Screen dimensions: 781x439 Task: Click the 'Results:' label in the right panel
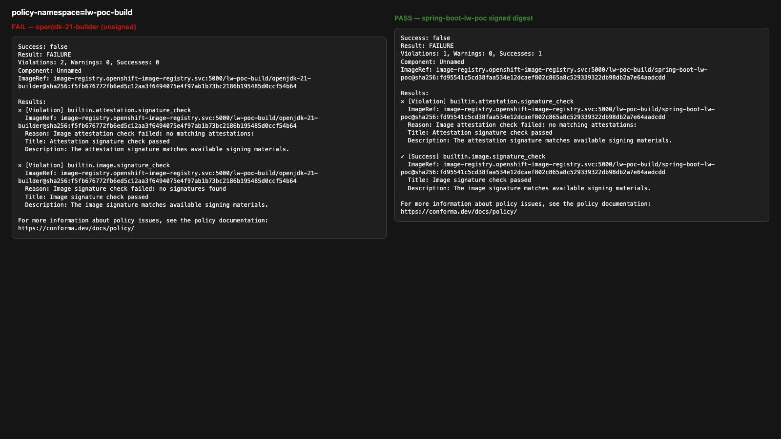pyautogui.click(x=414, y=93)
